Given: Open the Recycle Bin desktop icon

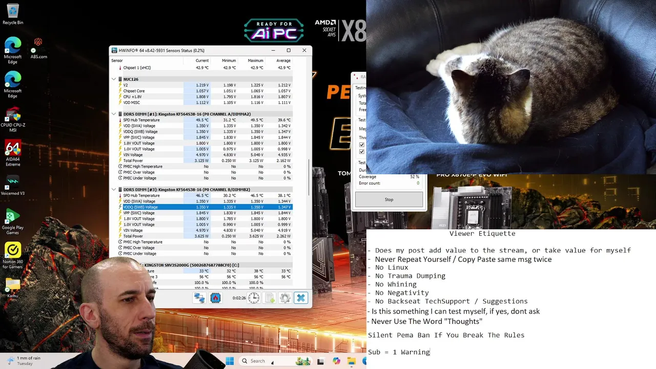Looking at the screenshot, I should (13, 14).
